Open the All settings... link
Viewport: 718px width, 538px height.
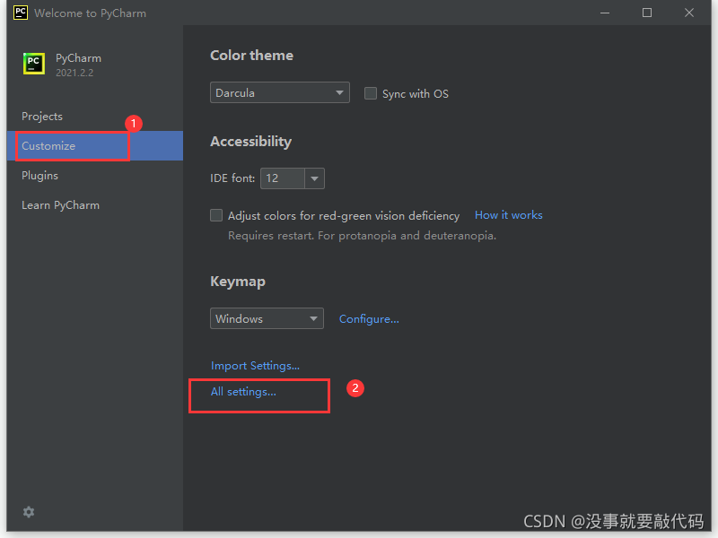(243, 392)
